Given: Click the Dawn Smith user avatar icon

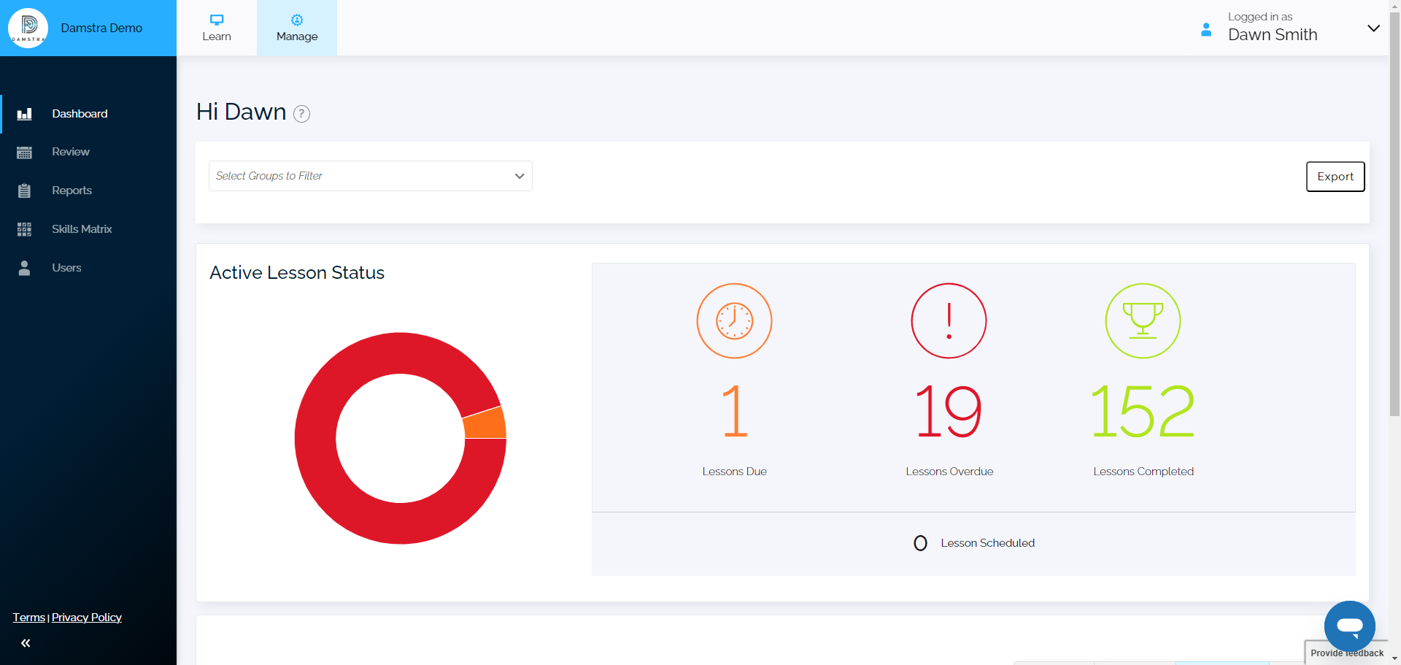Looking at the screenshot, I should click(x=1205, y=29).
